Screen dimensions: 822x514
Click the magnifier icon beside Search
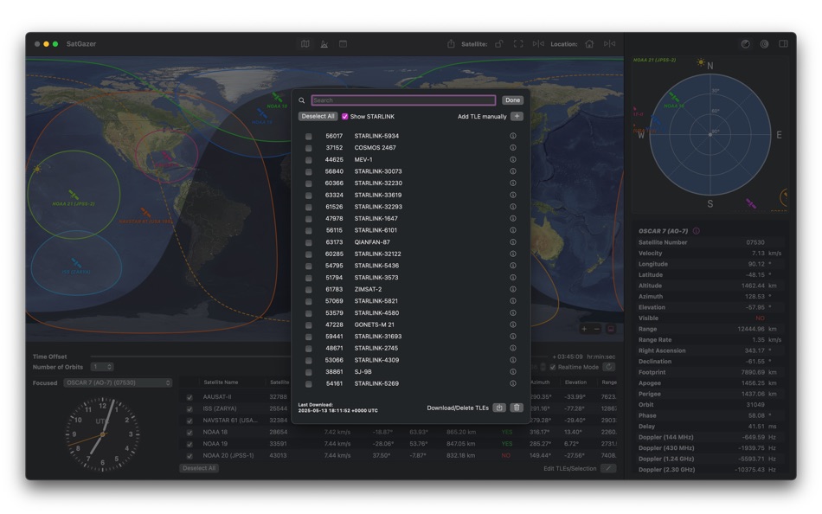[301, 100]
